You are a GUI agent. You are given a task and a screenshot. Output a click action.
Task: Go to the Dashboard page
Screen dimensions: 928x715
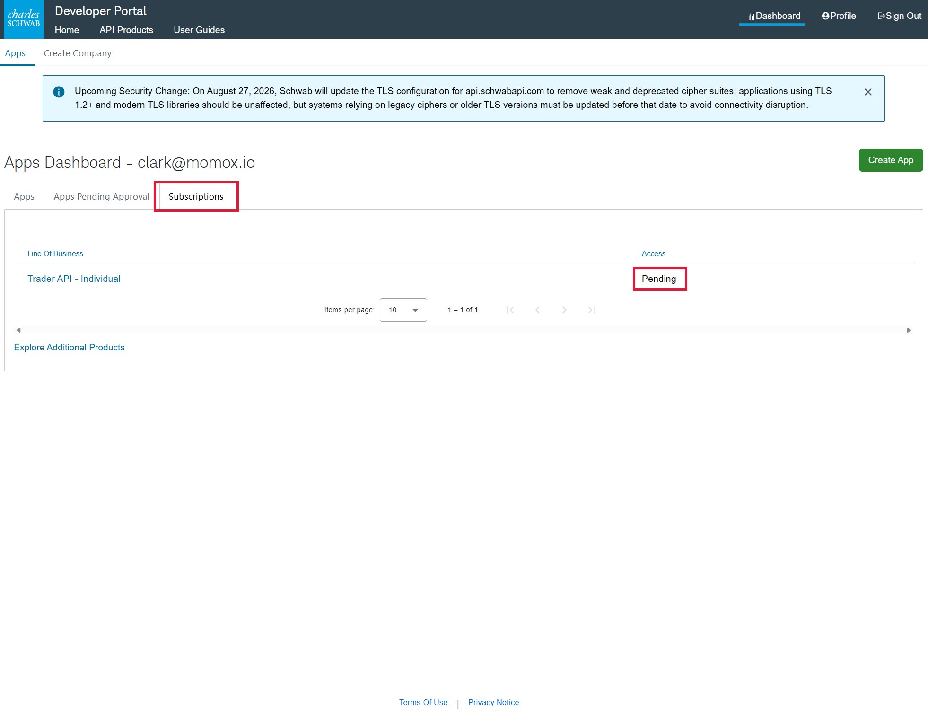pyautogui.click(x=774, y=16)
